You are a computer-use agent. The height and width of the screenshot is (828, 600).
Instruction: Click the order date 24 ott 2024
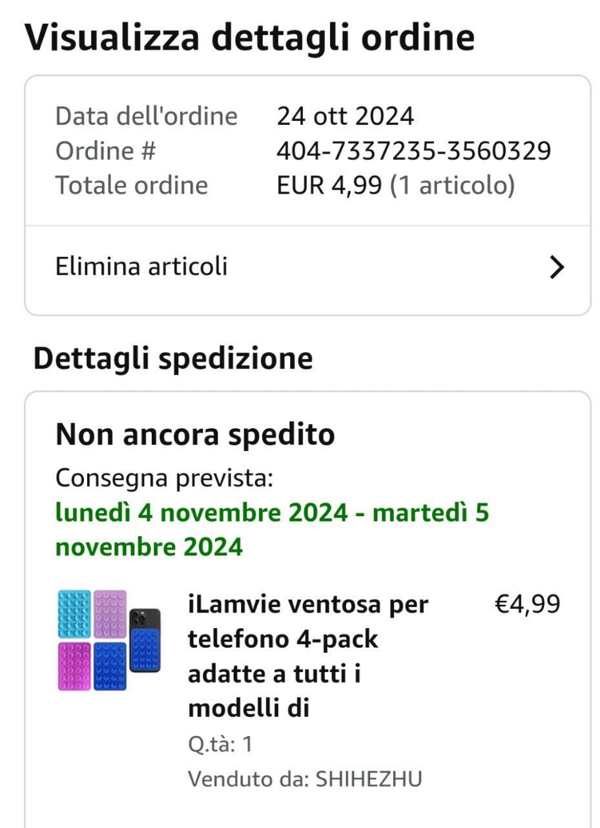[x=346, y=116]
